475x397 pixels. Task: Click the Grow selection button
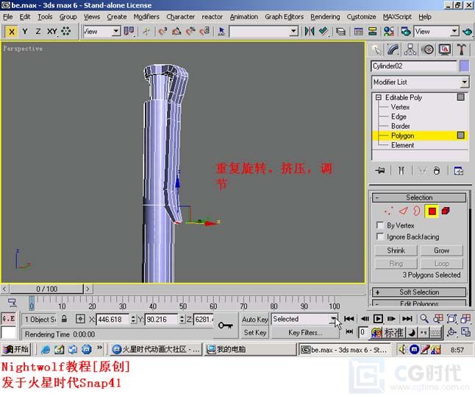coord(442,250)
